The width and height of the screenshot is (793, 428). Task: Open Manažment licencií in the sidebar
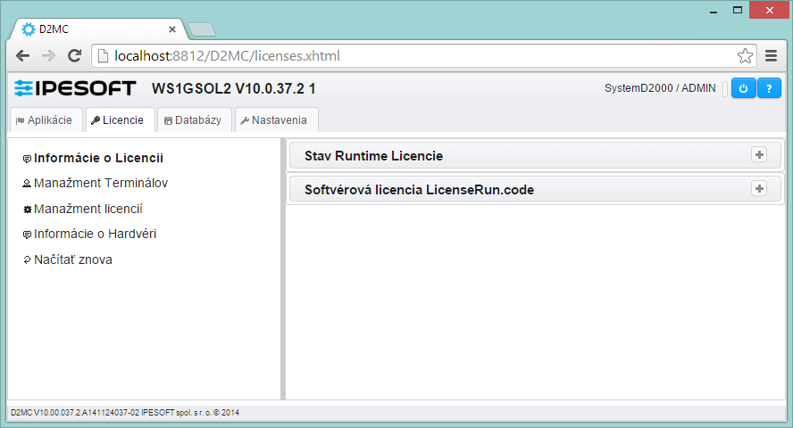click(88, 209)
